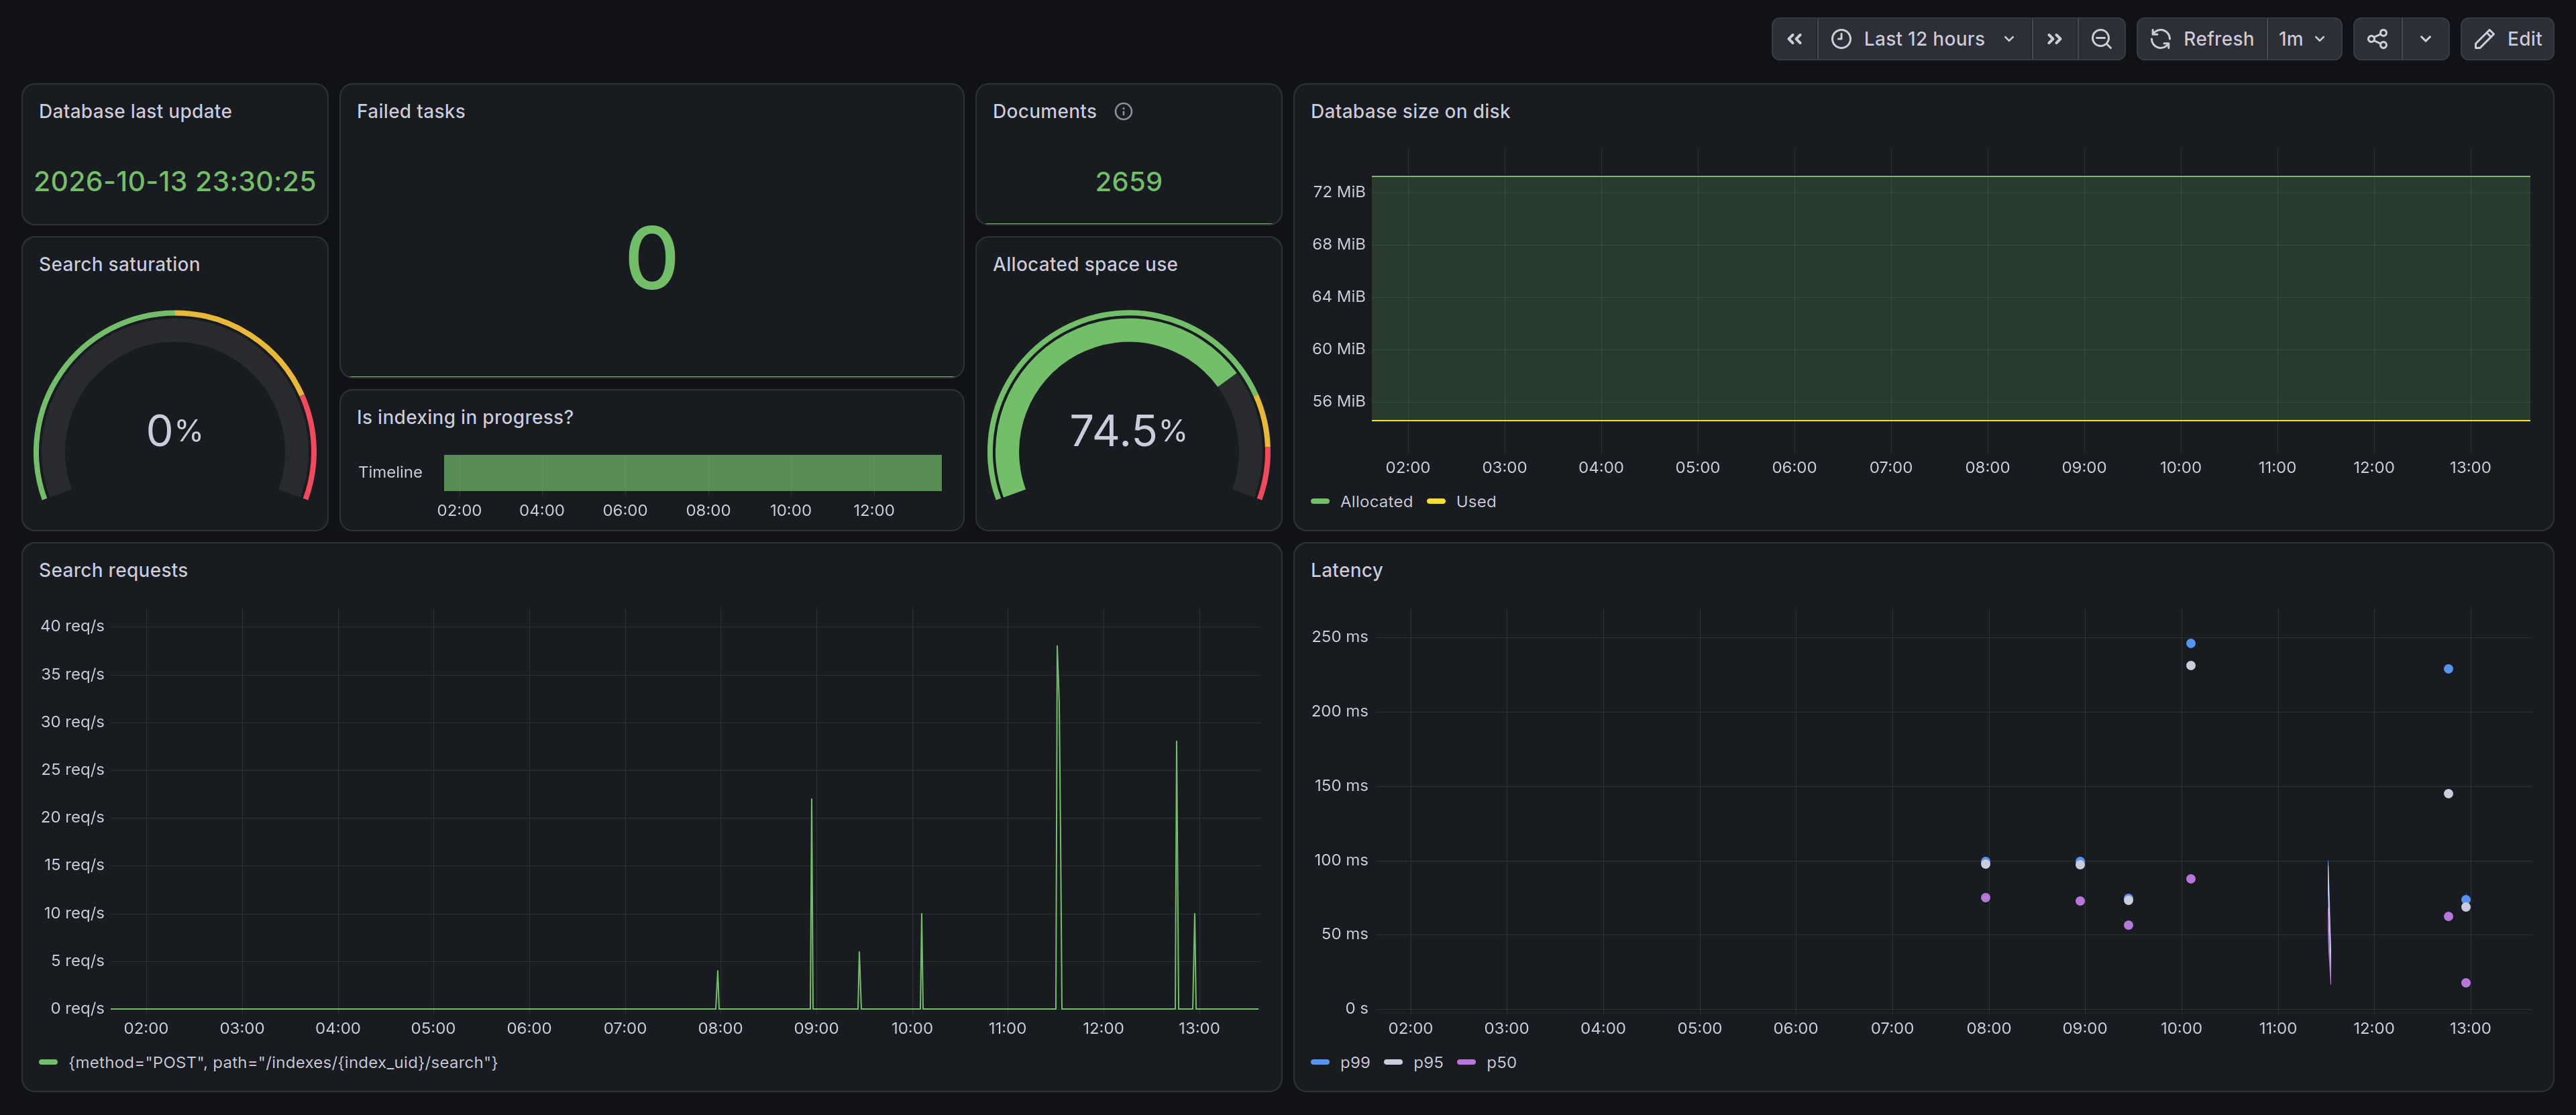2576x1115 pixels.
Task: Click the Failed tasks 0 value
Action: pyautogui.click(x=652, y=258)
